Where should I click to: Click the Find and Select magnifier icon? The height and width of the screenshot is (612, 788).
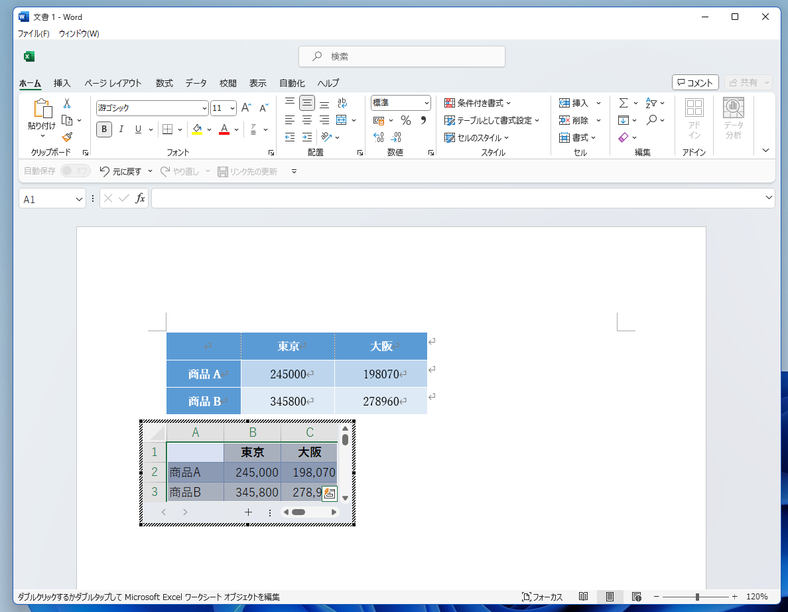point(652,120)
